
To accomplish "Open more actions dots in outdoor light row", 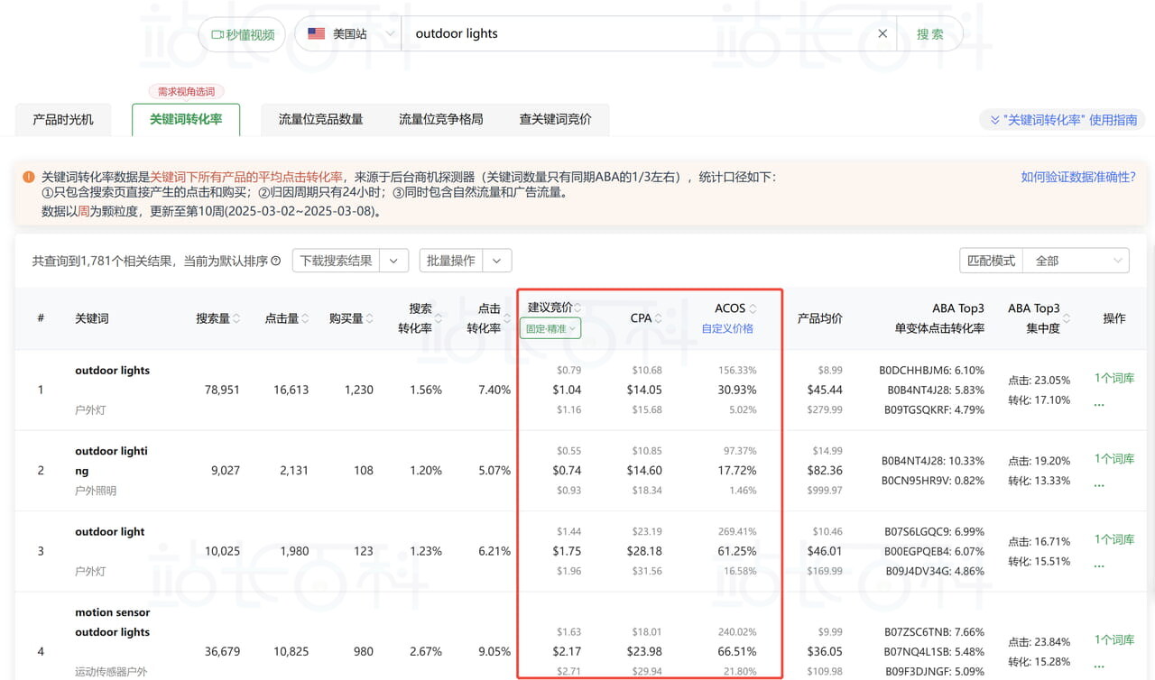I will click(1099, 565).
